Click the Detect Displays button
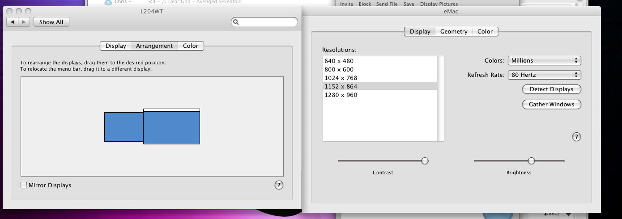The height and width of the screenshot is (219, 622). tap(551, 89)
